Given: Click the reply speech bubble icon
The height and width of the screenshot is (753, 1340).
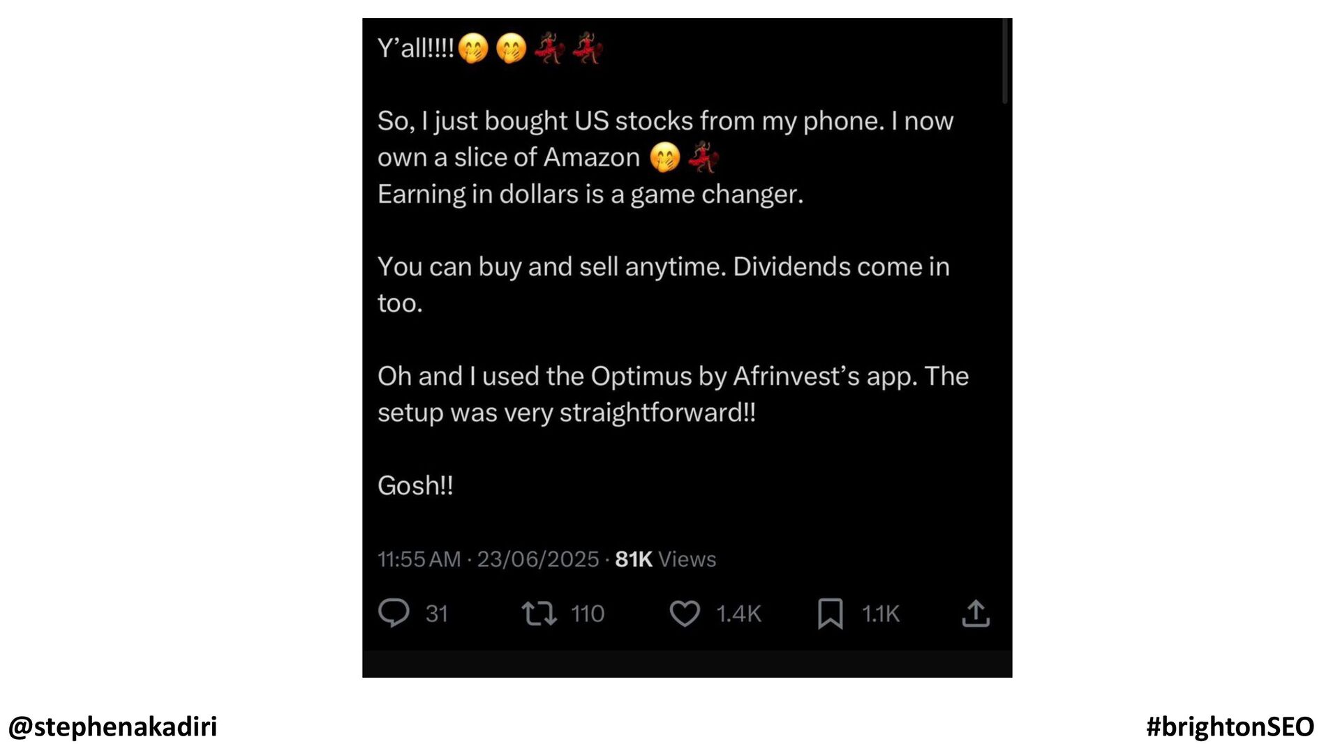Looking at the screenshot, I should click(394, 614).
